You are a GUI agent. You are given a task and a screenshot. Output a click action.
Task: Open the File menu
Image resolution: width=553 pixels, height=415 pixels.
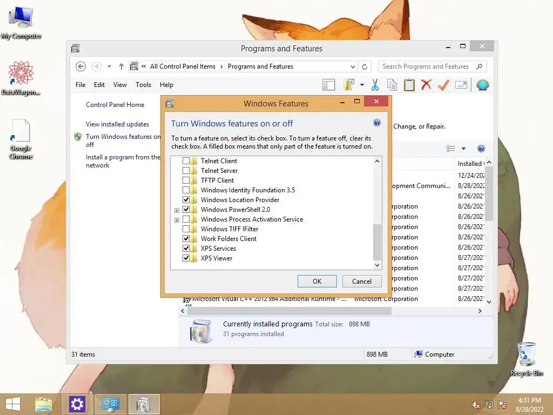click(80, 85)
